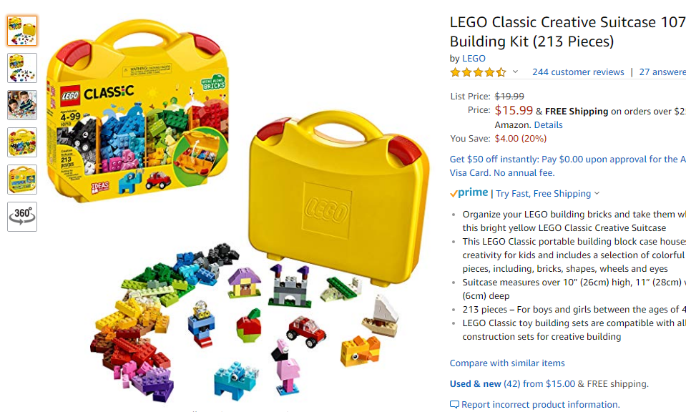686x412 pixels.
Task: Click the Prime logo icon
Action: click(469, 192)
